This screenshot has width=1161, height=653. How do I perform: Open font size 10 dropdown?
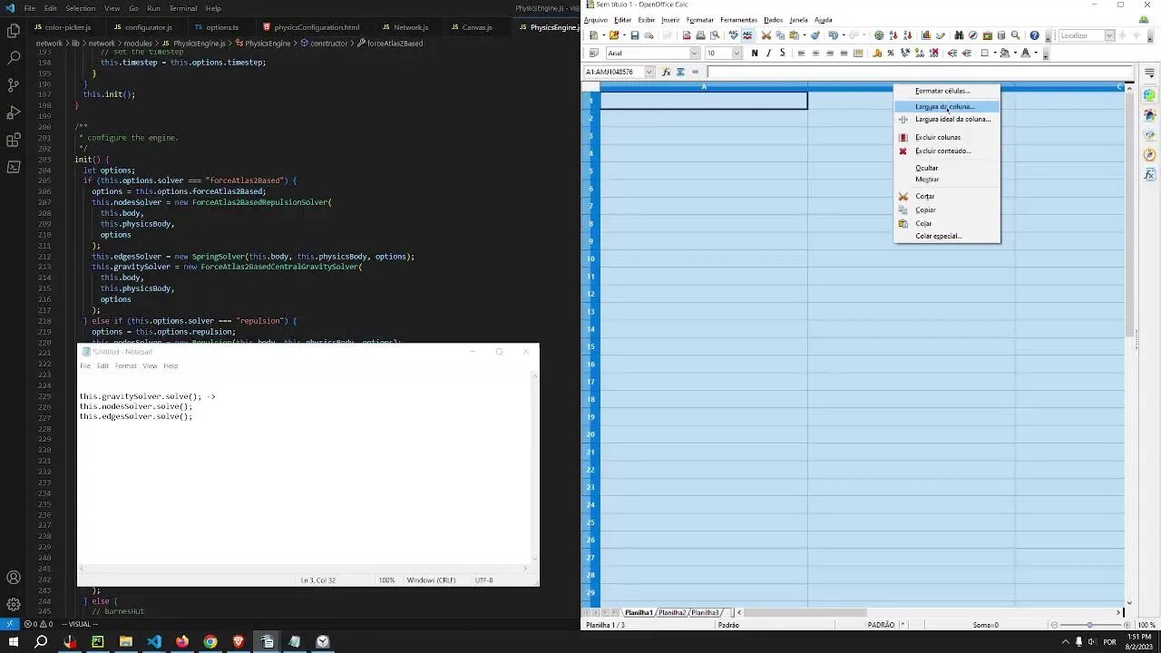(x=737, y=53)
